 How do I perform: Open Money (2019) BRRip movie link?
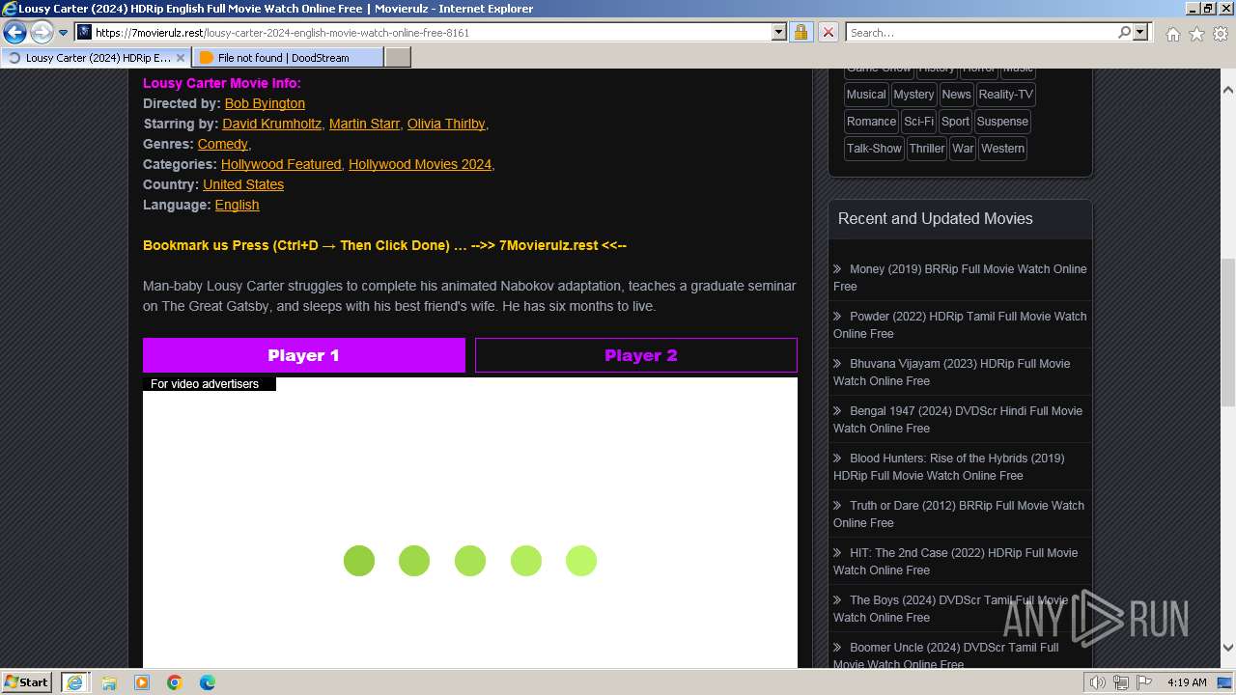960,278
